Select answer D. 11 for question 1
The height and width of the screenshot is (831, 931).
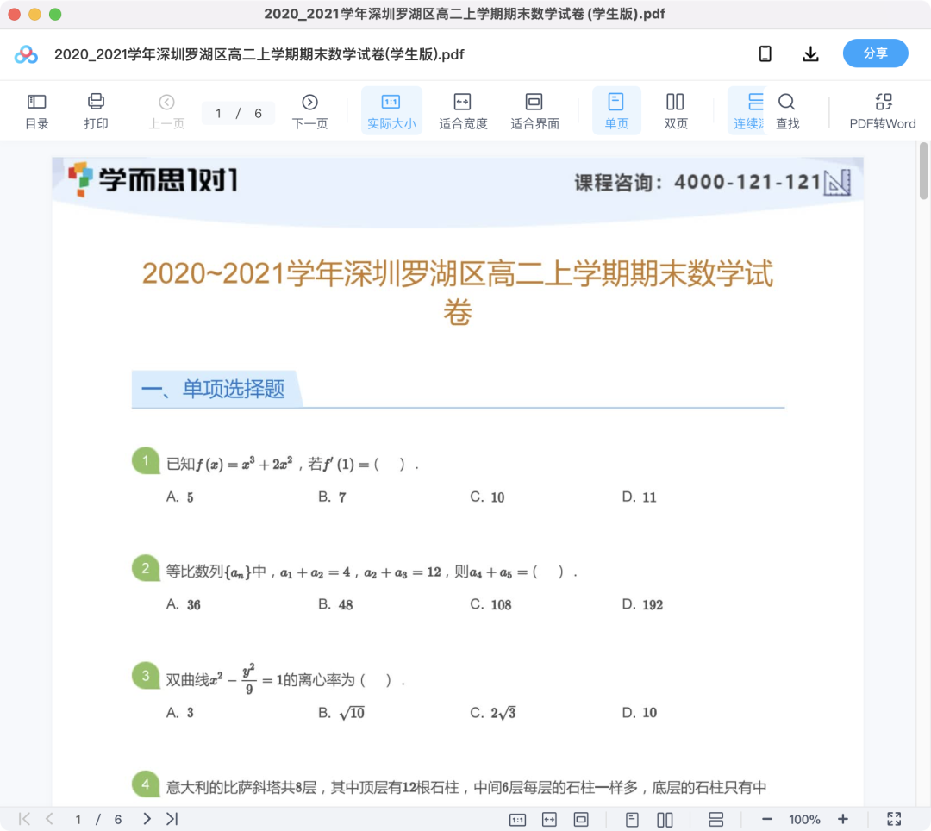[640, 497]
